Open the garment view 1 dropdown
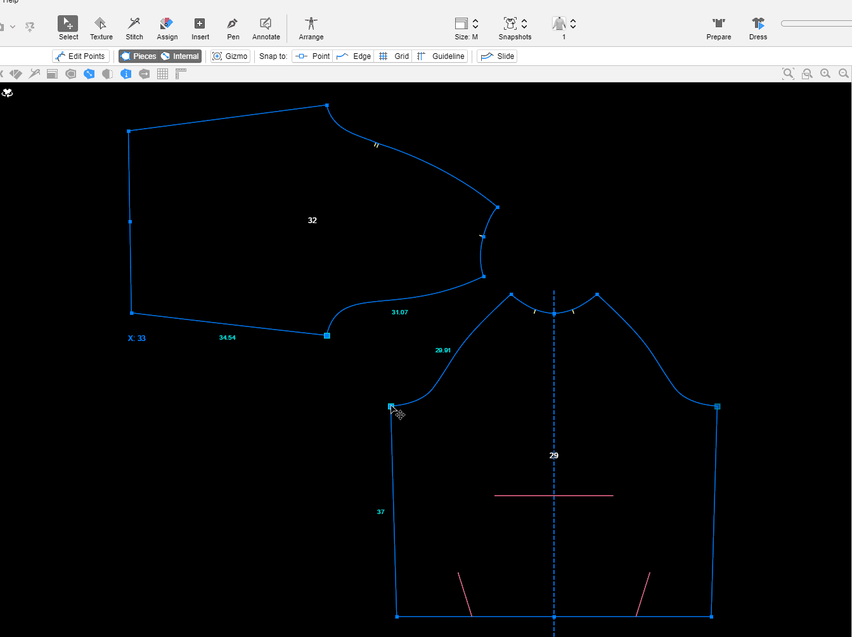 [x=564, y=29]
